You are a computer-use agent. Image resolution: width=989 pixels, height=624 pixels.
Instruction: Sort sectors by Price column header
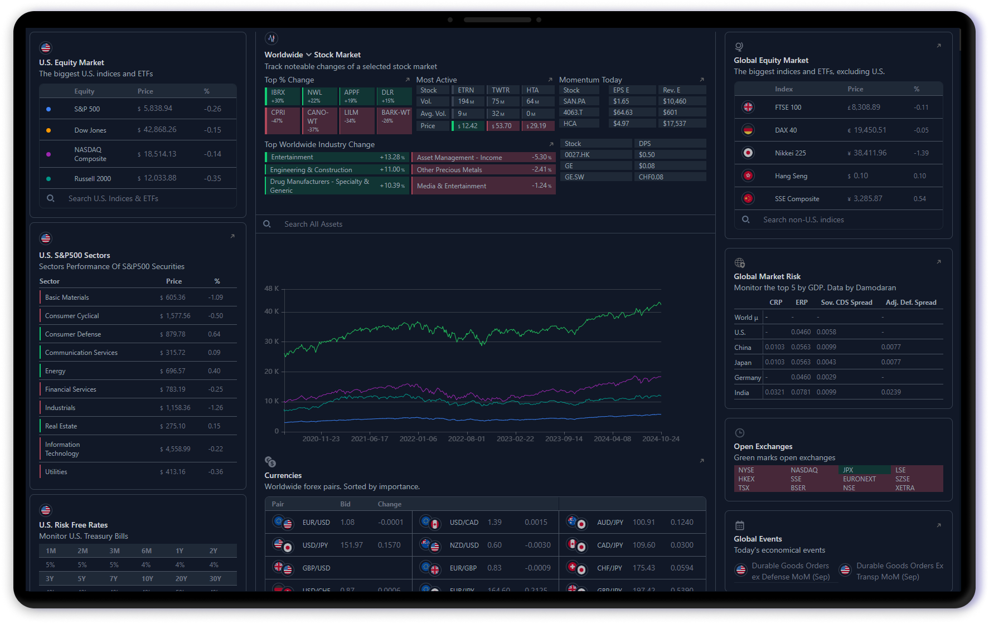(x=174, y=281)
